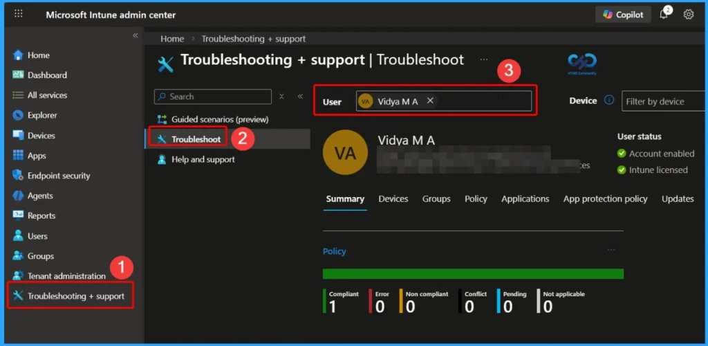
Task: Collapse the blade menu double-chevron
Action: (x=300, y=96)
